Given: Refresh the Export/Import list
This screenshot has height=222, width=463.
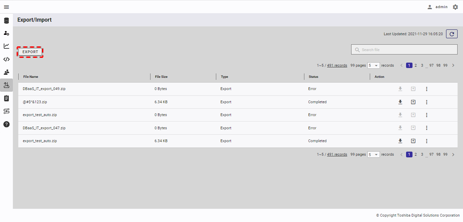Looking at the screenshot, I should click(x=452, y=34).
